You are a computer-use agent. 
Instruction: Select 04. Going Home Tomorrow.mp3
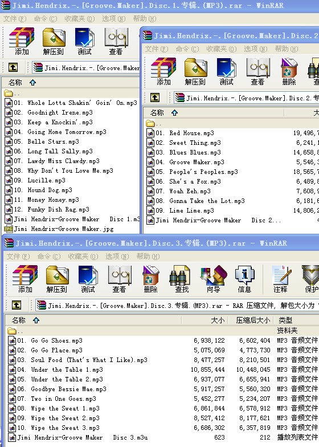56,132
